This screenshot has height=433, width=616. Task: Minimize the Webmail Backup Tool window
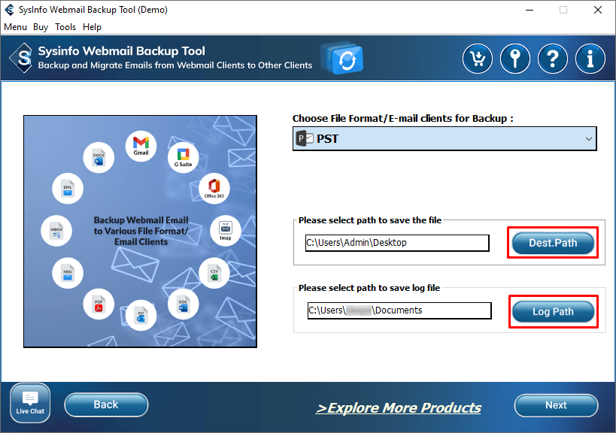click(530, 10)
